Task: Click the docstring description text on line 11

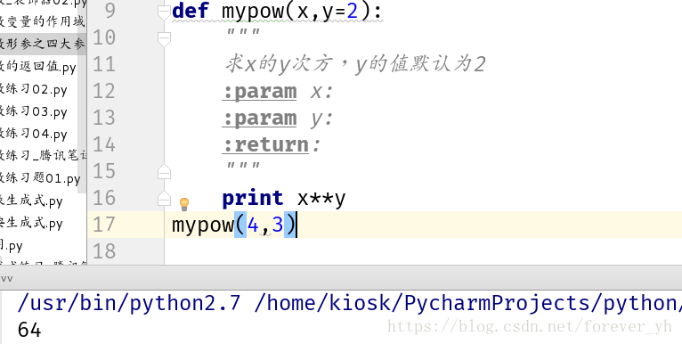Action: click(355, 65)
